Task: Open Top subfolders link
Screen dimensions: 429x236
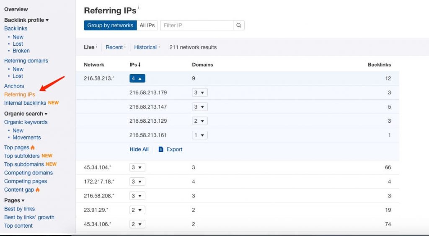Action: coord(22,156)
